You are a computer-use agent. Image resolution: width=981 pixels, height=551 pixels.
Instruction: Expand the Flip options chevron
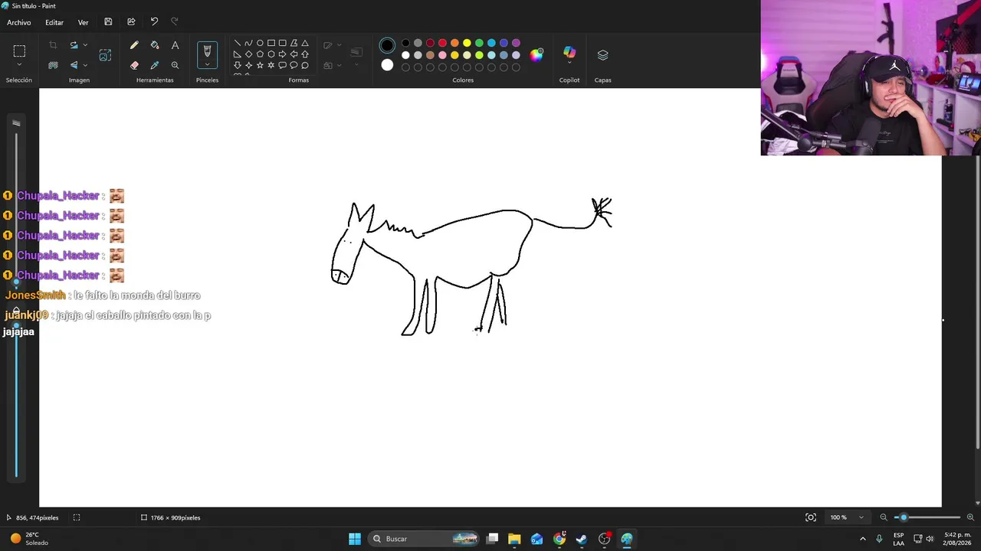[85, 65]
